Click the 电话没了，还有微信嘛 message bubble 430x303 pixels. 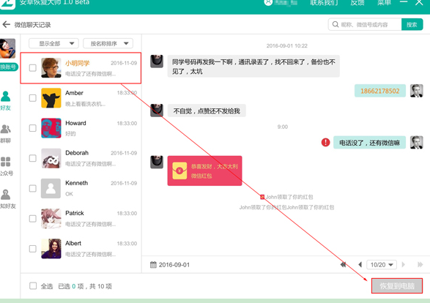click(369, 143)
